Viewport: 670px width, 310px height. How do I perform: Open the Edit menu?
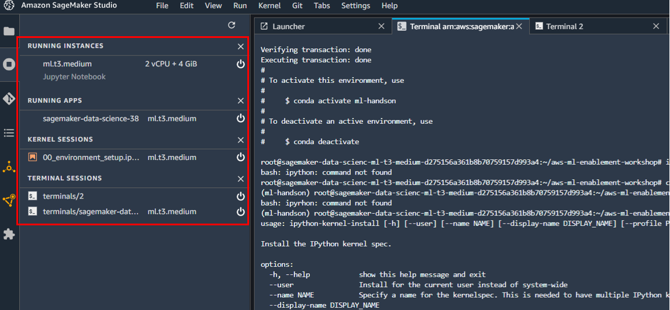[x=187, y=6]
